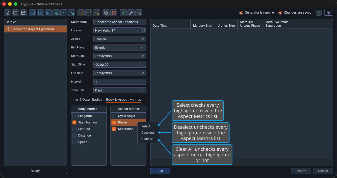Screen dimensions: 337x178
Task: Click the Ready status bar
Action: point(35,171)
